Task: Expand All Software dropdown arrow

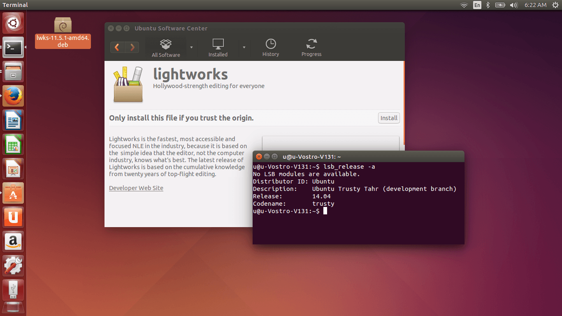Action: tap(191, 47)
